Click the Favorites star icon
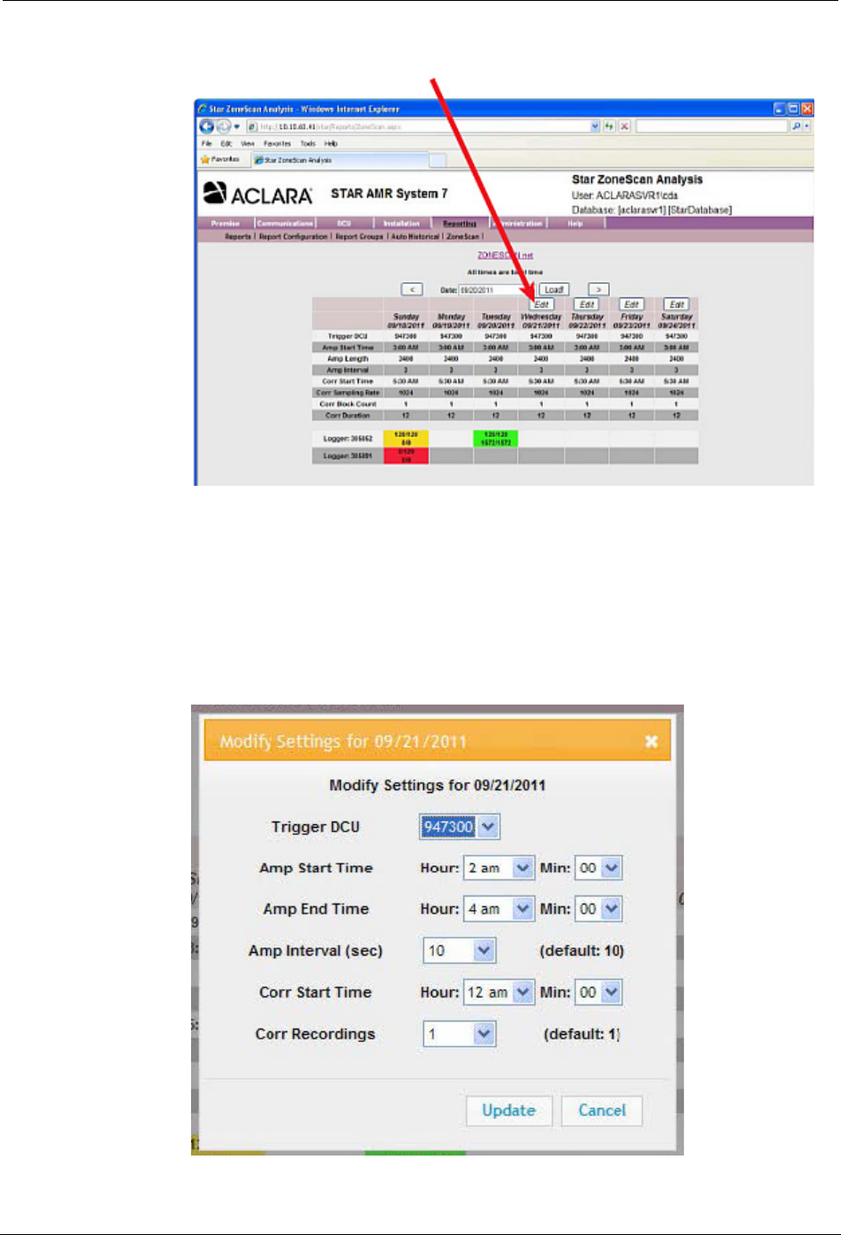 (205, 160)
